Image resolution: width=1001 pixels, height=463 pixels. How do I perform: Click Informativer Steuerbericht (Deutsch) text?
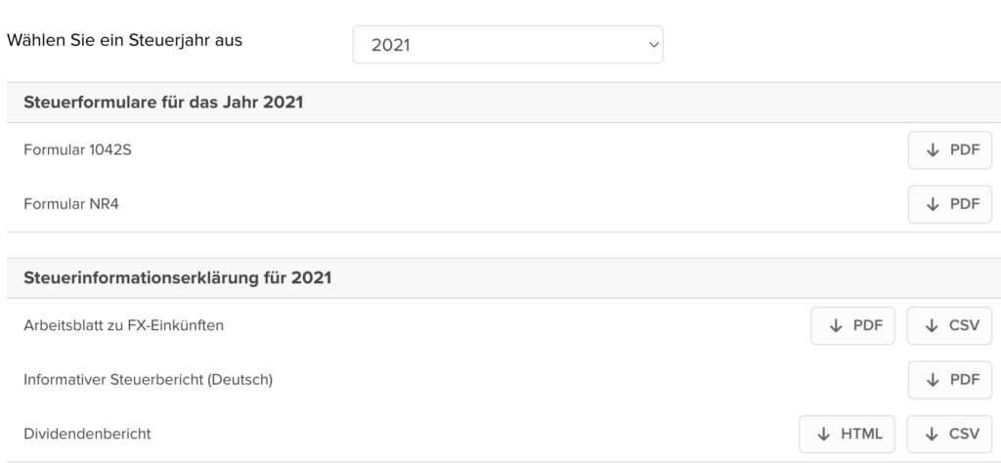(148, 379)
